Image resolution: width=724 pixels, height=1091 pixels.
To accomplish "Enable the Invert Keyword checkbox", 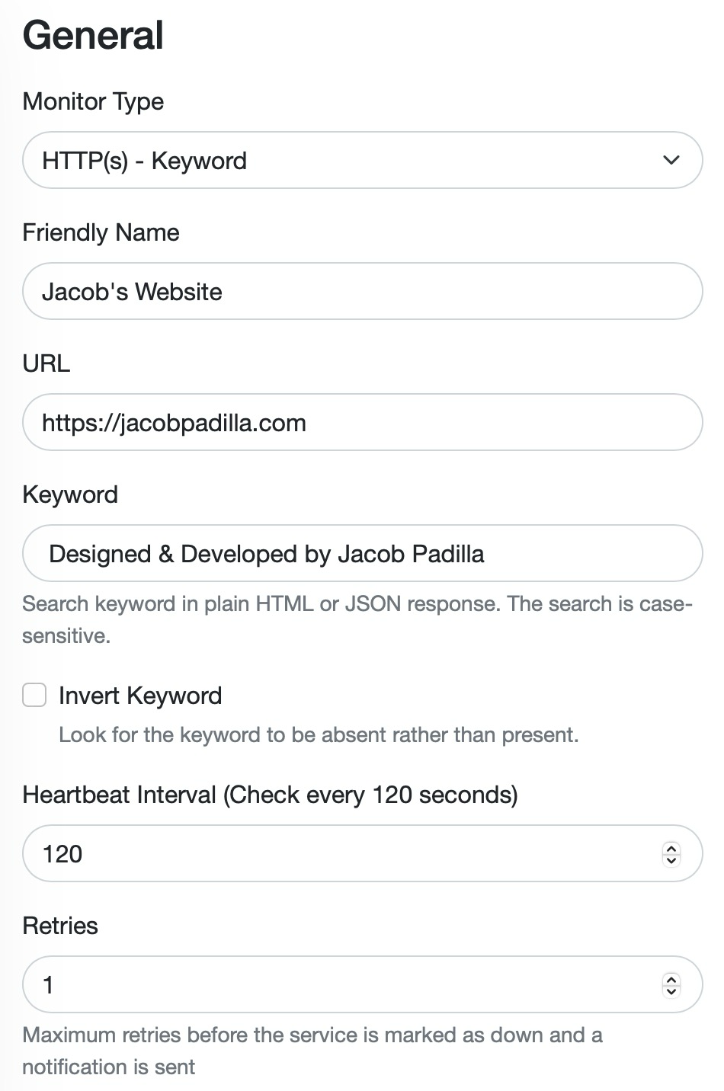I will click(x=34, y=696).
